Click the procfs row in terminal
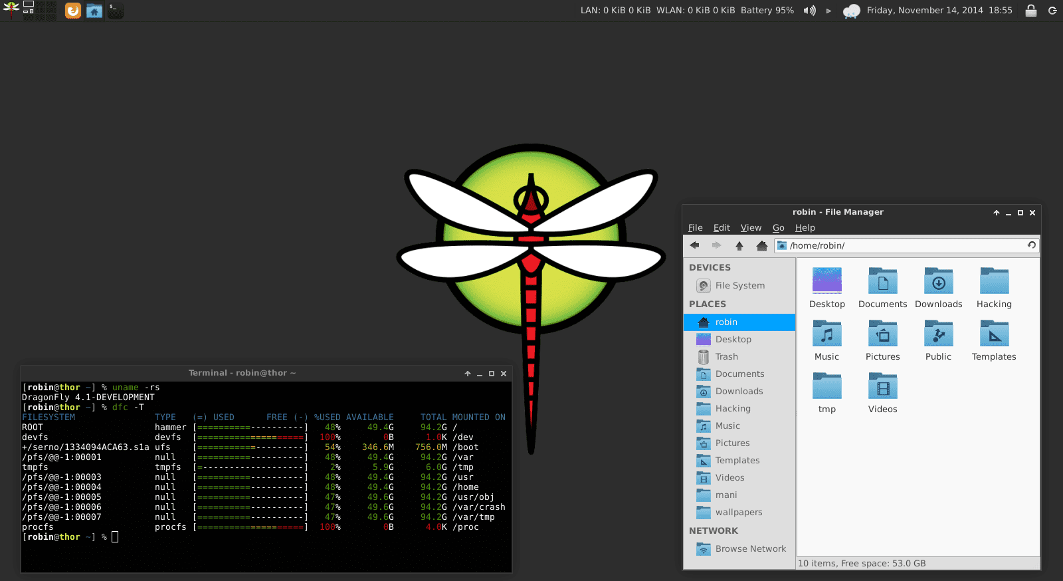 (250, 527)
